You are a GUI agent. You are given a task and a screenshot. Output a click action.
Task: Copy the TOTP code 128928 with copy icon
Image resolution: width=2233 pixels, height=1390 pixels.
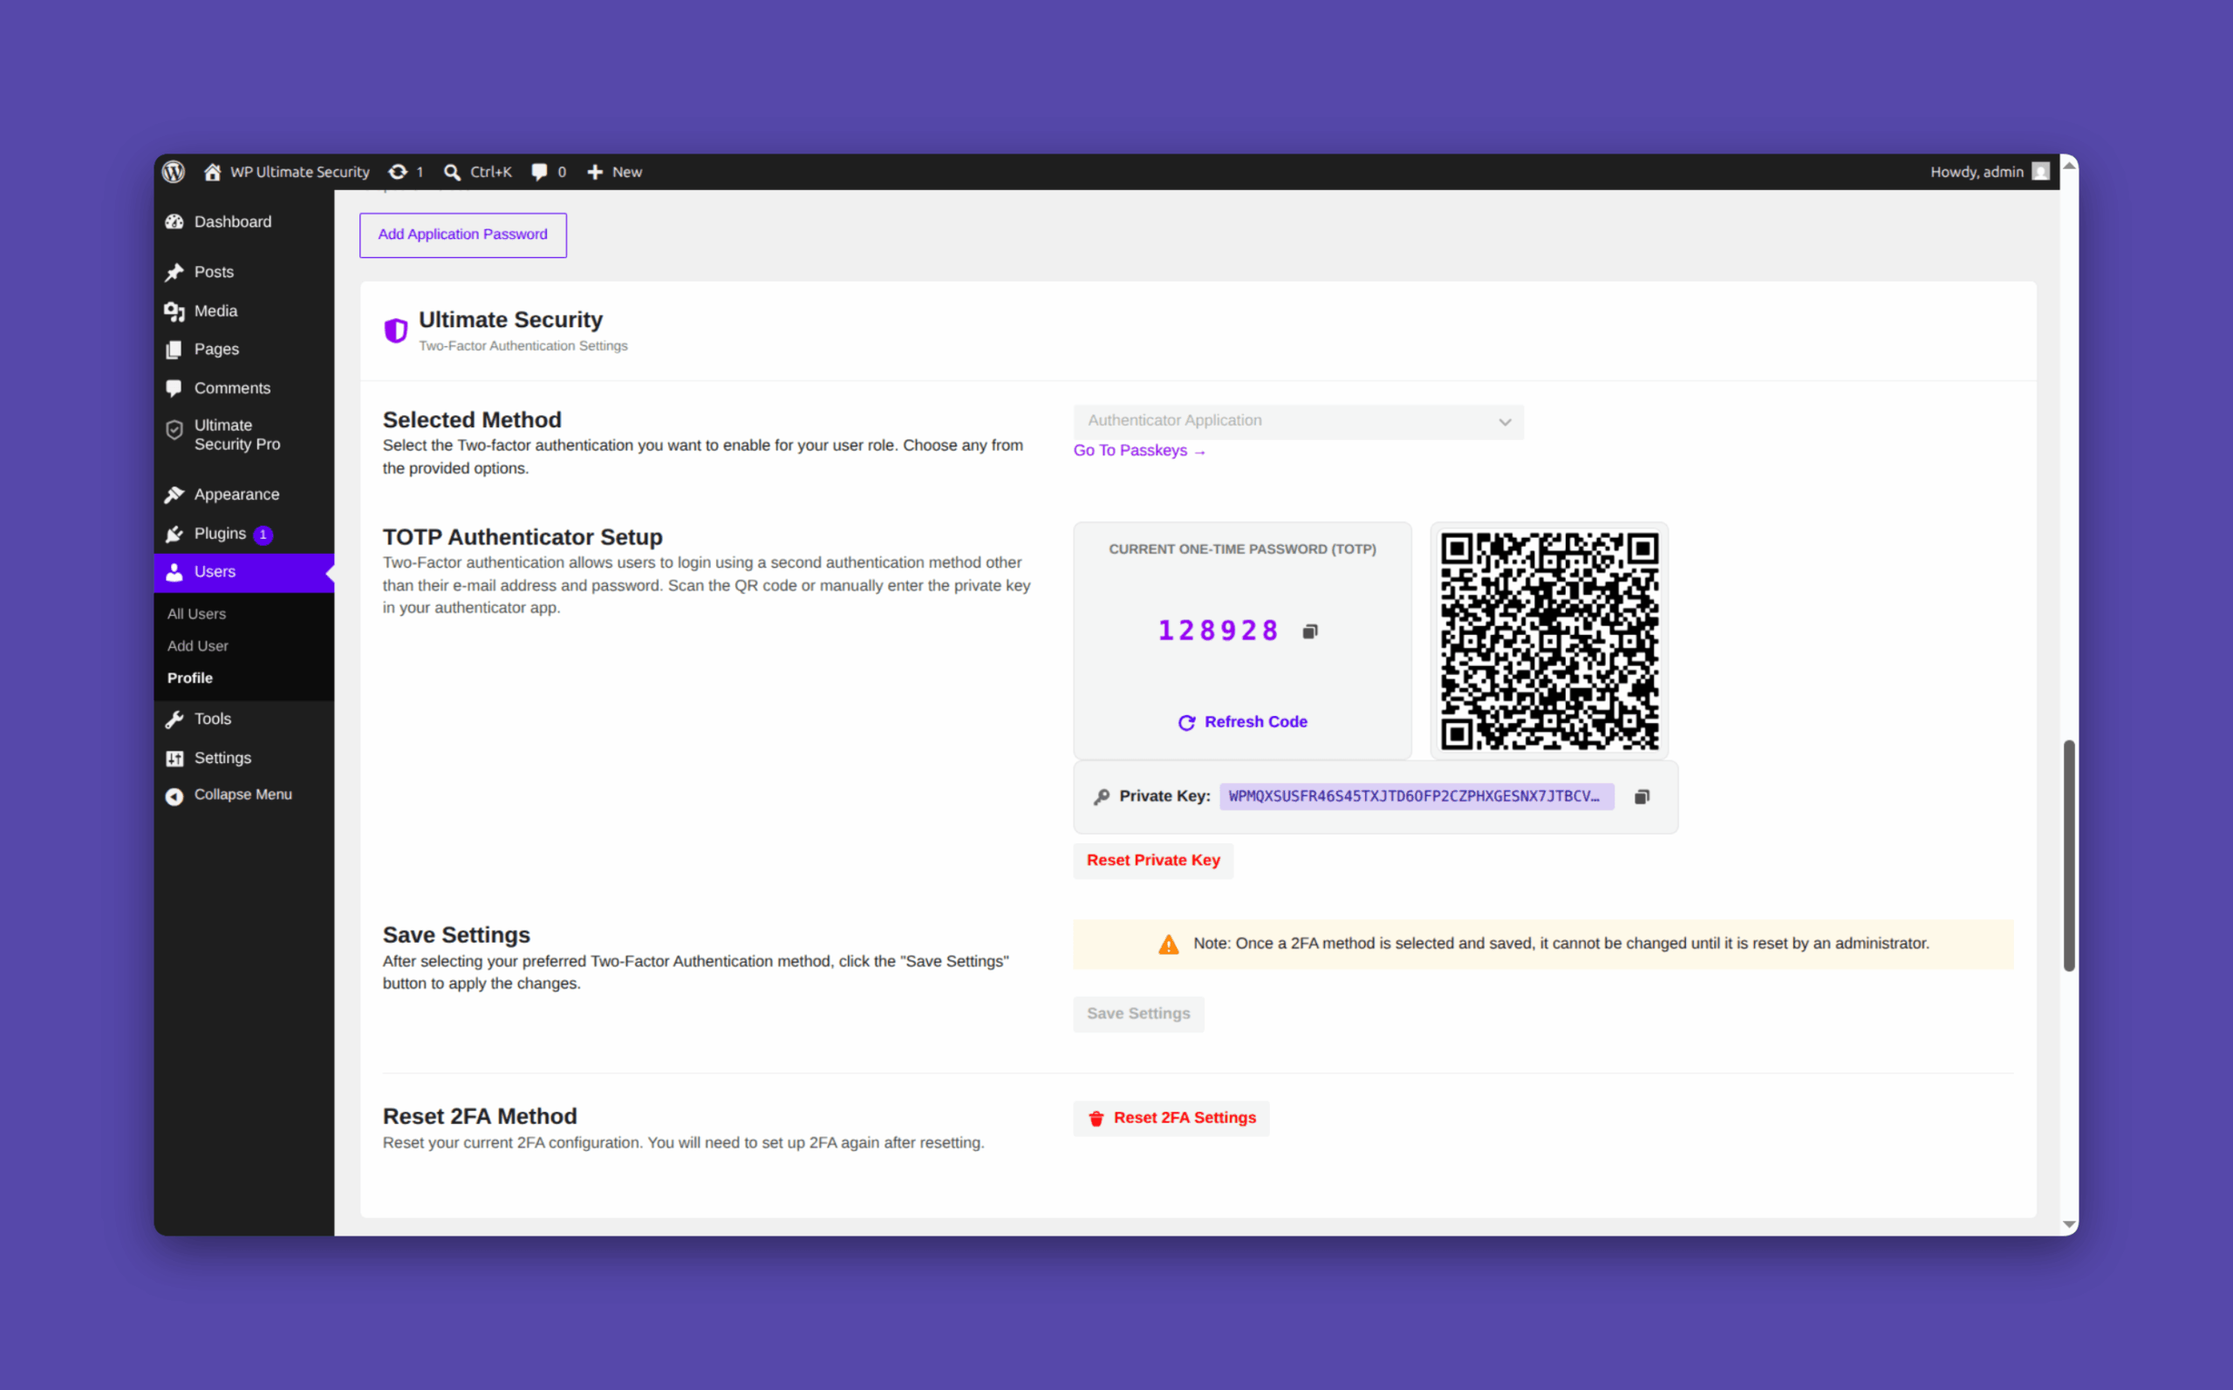pos(1311,630)
